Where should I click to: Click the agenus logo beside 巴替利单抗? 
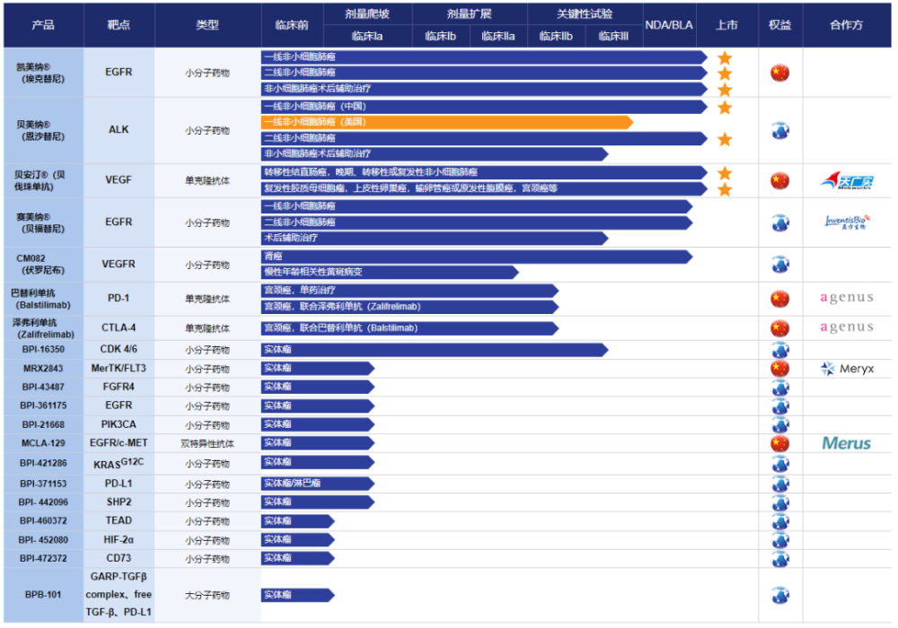pos(845,297)
